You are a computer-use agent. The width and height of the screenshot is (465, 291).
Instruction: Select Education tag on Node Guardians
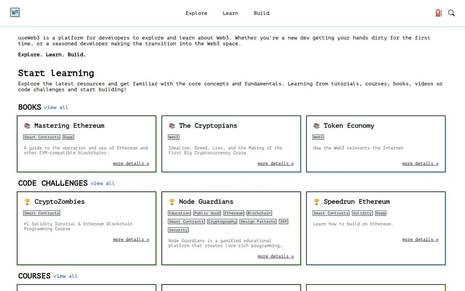point(179,213)
